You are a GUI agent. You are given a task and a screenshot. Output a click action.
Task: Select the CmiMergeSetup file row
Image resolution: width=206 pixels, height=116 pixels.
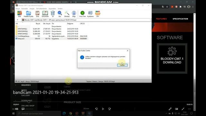[51, 36]
